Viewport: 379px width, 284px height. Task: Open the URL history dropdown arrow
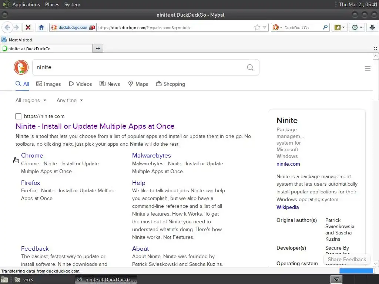click(x=264, y=27)
